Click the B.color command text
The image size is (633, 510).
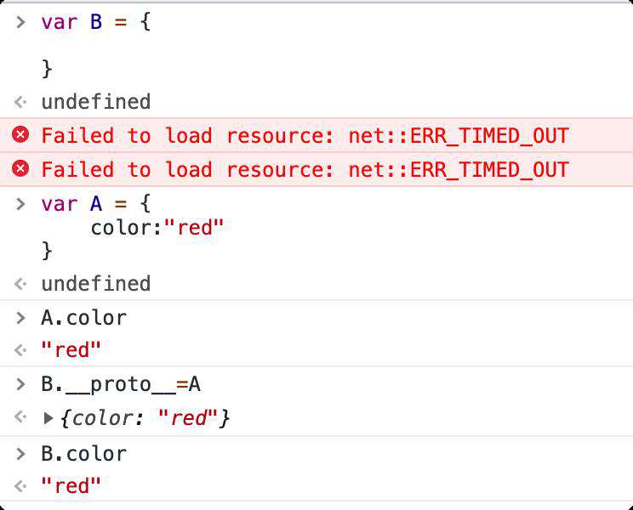point(84,454)
